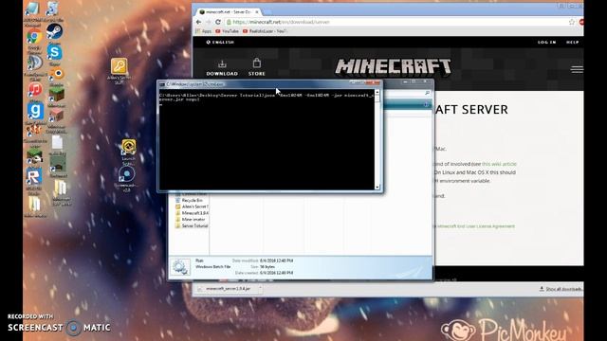Click the command prompt scrollbar up arrow
Image resolution: width=607 pixels, height=341 pixels.
[x=377, y=93]
